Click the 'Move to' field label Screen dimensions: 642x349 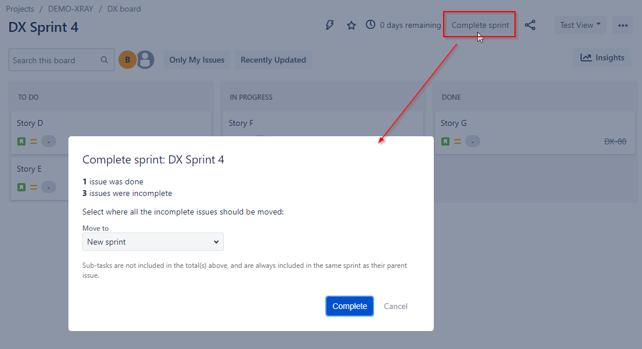tap(95, 228)
